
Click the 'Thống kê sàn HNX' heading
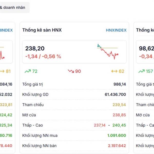coord(42,30)
